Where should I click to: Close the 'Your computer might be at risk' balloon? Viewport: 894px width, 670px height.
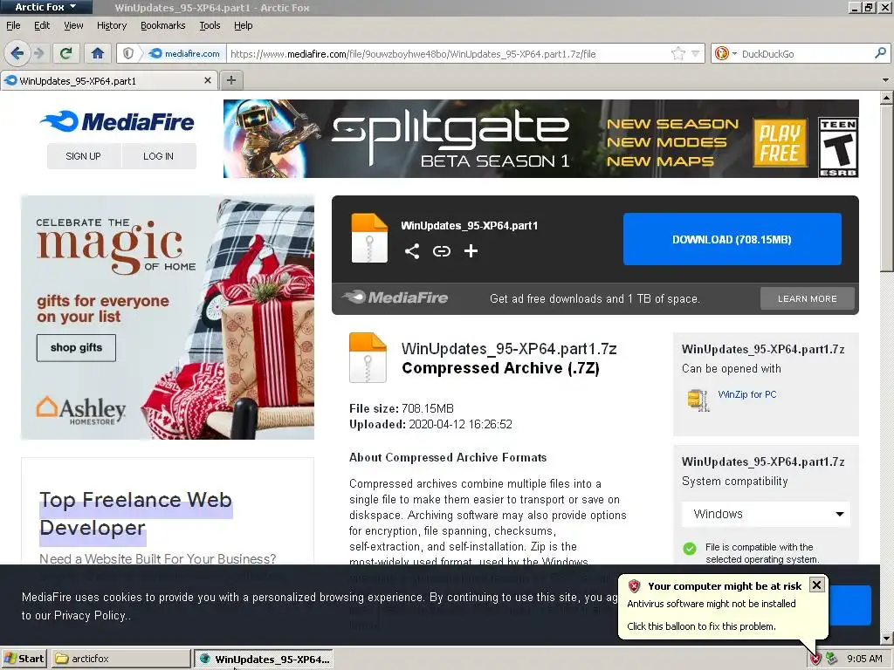click(816, 585)
